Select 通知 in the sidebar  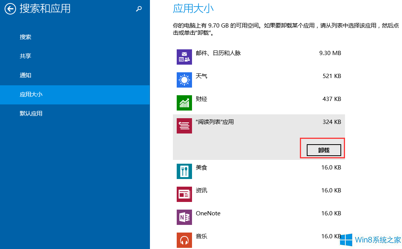click(26, 75)
